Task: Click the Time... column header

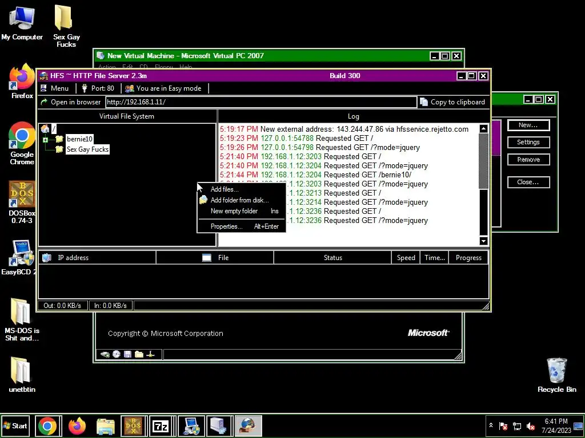Action: pos(435,258)
